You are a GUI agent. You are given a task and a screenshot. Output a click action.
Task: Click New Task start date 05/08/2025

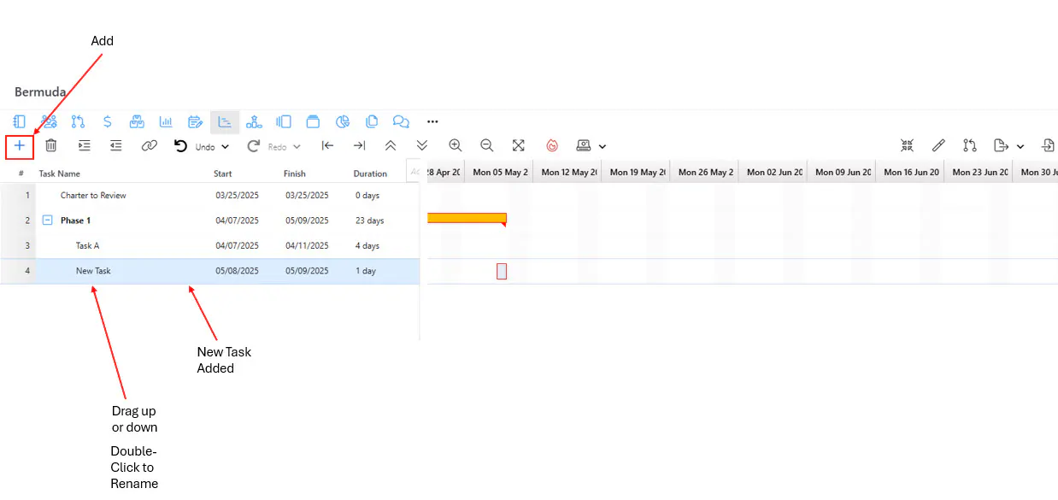pyautogui.click(x=237, y=271)
